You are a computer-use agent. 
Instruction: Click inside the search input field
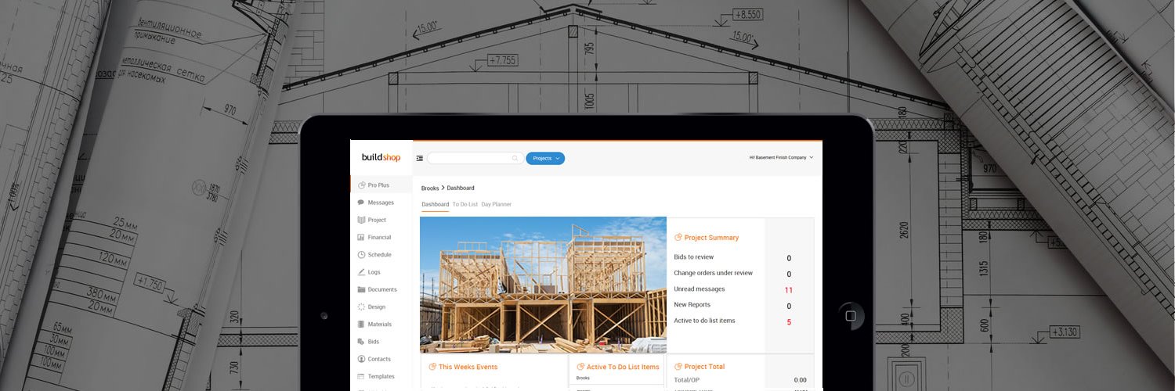(x=475, y=158)
